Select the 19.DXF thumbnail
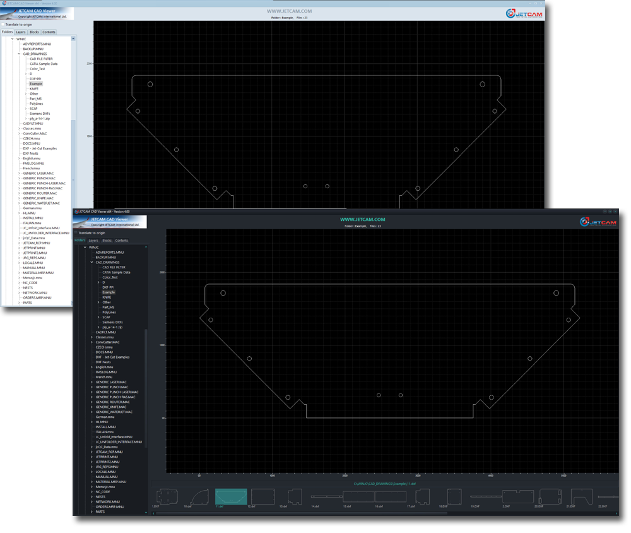The image size is (631, 533). (486, 497)
